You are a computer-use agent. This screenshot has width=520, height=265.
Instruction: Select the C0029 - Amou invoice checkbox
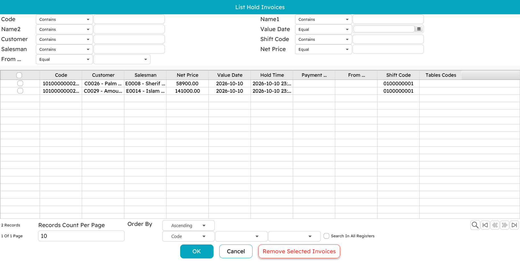(x=20, y=91)
